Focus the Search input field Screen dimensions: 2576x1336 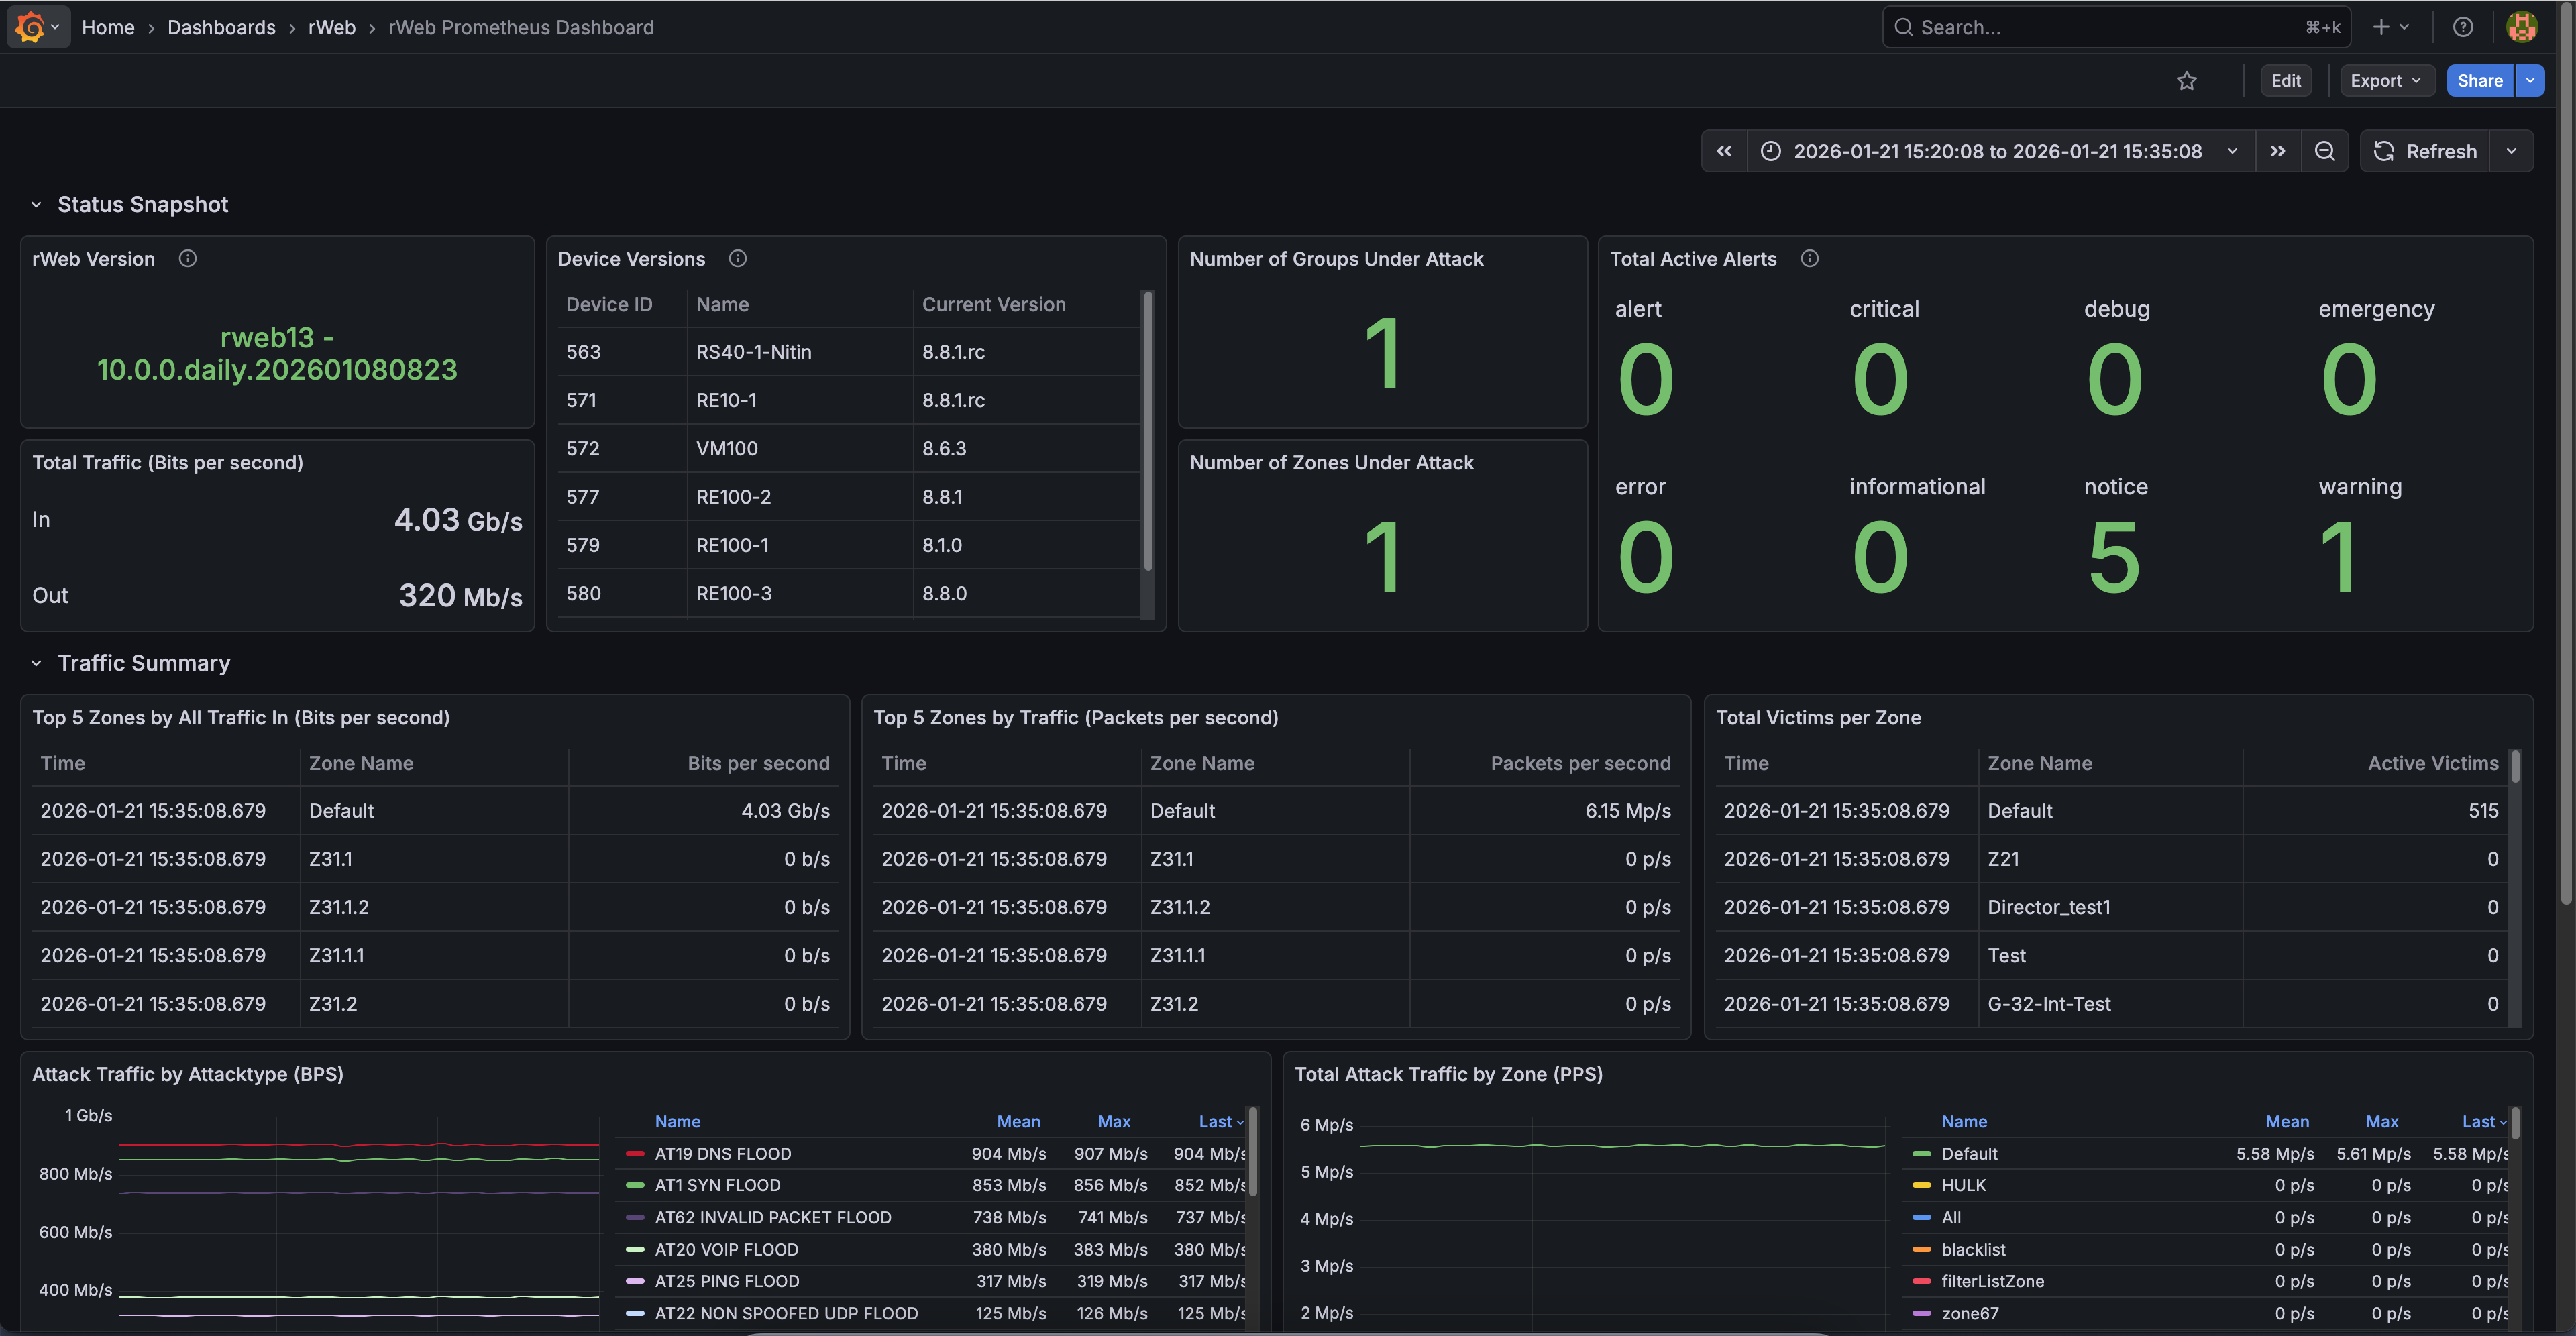2117,27
